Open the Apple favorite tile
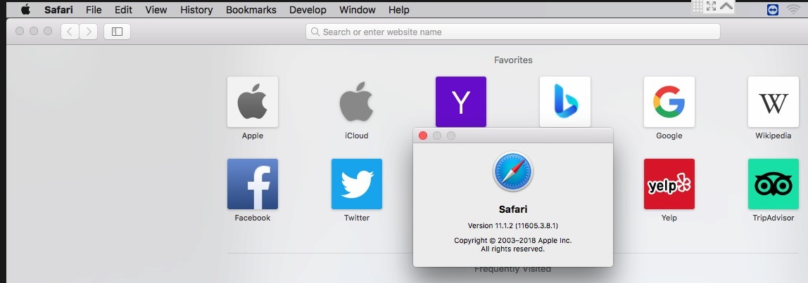The height and width of the screenshot is (283, 808). [x=253, y=102]
